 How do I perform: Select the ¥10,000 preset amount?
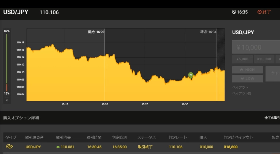[264, 59]
